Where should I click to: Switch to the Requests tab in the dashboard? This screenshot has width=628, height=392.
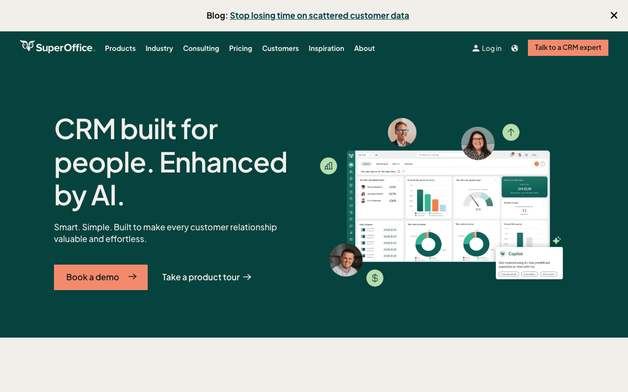409,164
